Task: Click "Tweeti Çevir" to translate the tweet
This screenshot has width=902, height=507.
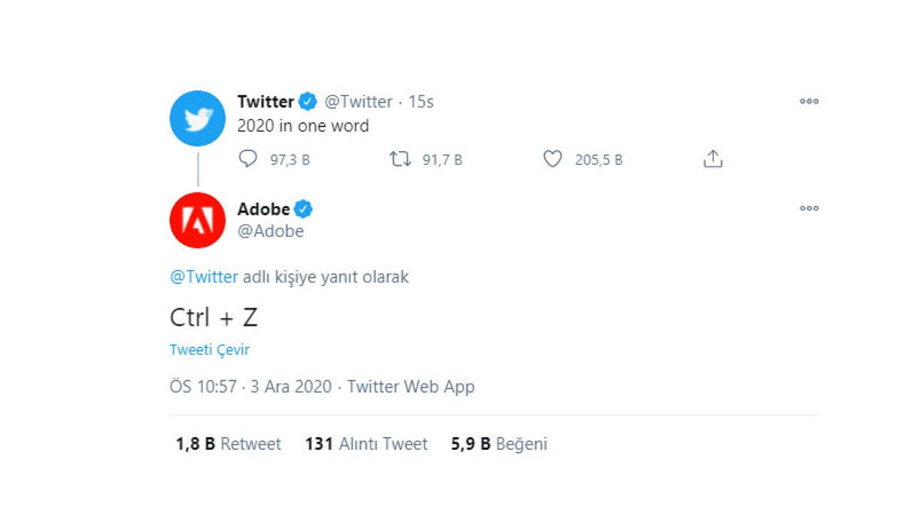Action: [x=210, y=349]
